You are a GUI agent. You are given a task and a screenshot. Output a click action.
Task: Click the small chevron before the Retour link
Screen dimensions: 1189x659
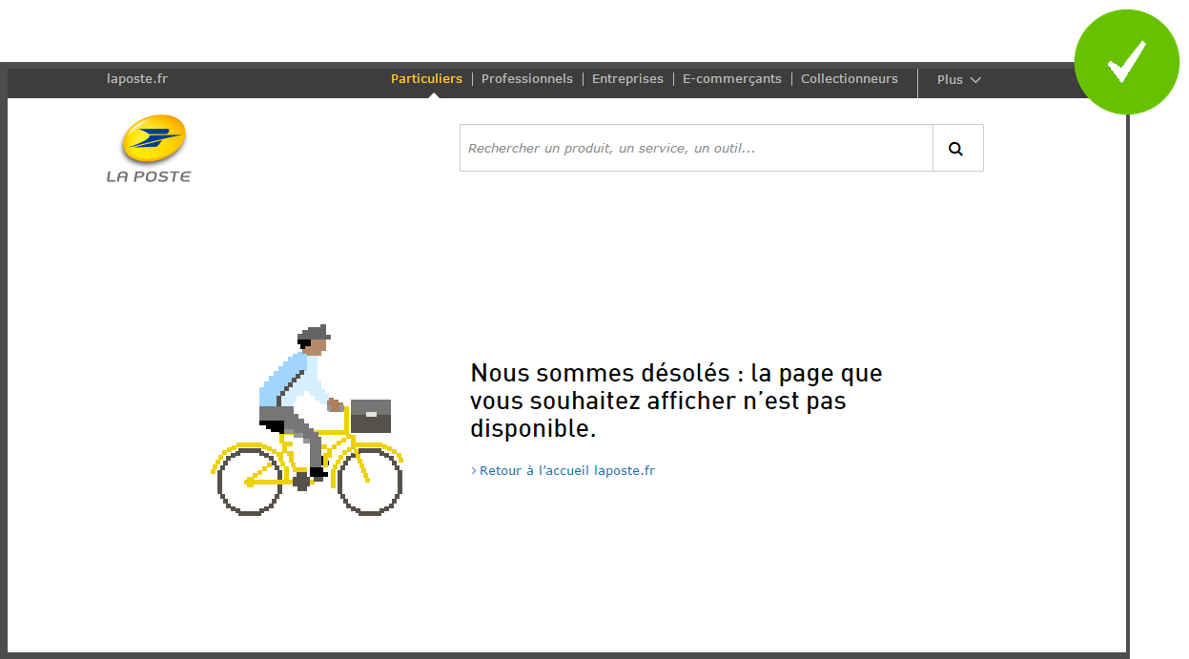[473, 471]
